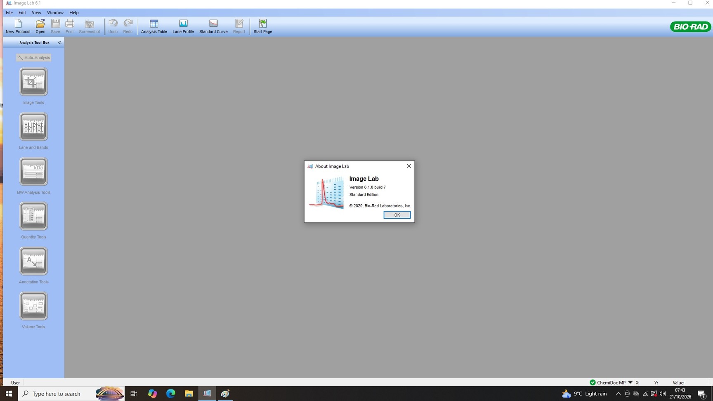Screen dimensions: 713x401
Task: Open the View menu
Action: click(x=36, y=13)
